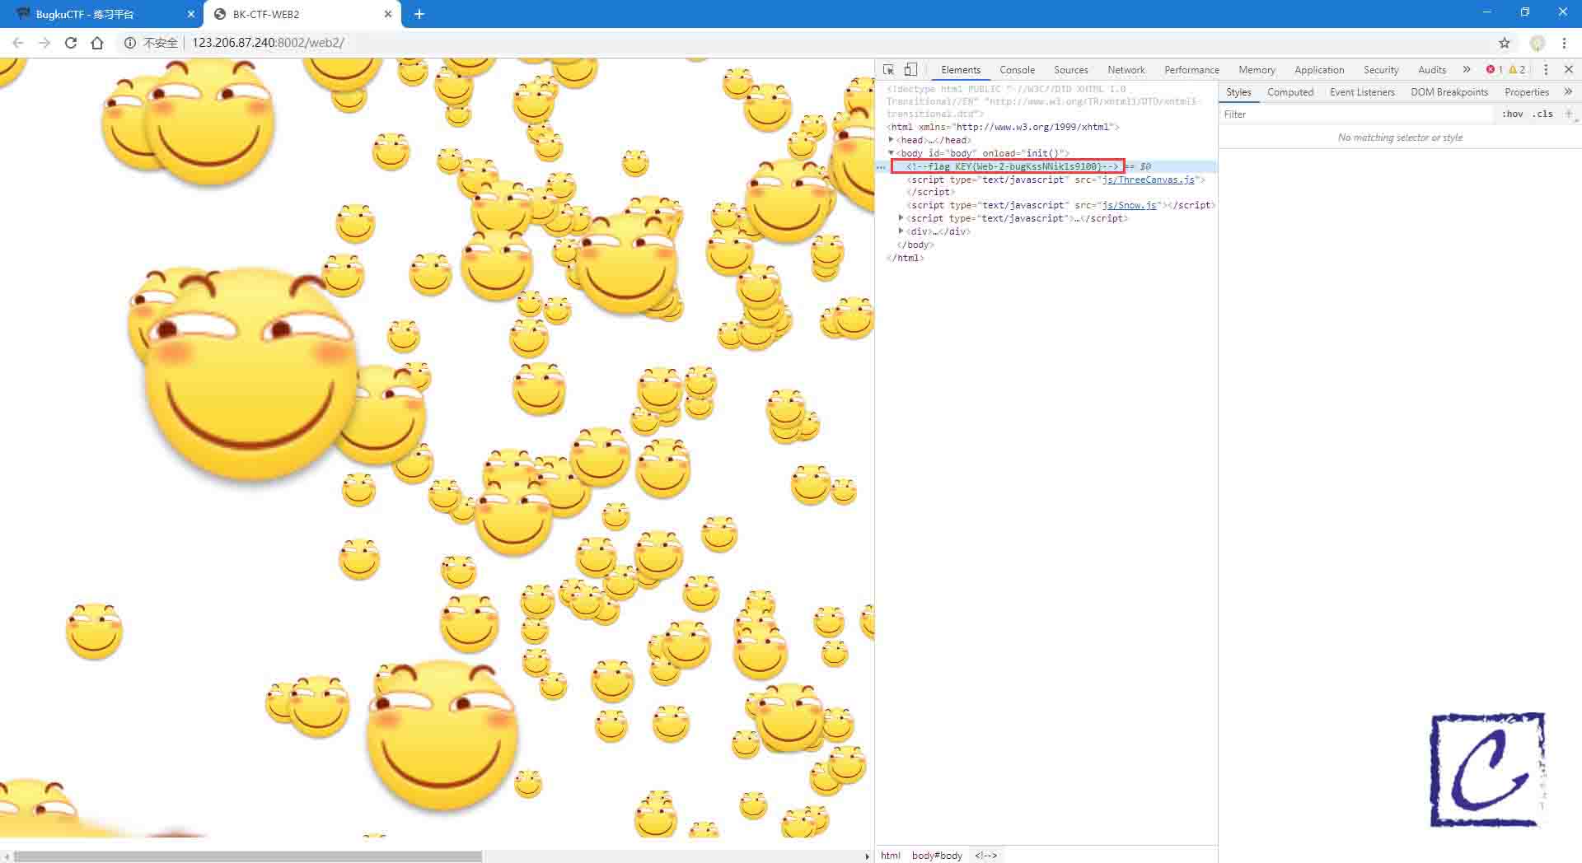The image size is (1582, 863).
Task: Open the Application tab
Action: pos(1319,70)
